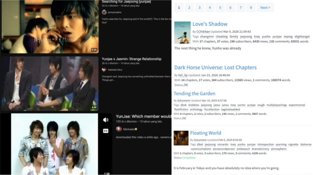Go to results page 3

coord(199,7)
